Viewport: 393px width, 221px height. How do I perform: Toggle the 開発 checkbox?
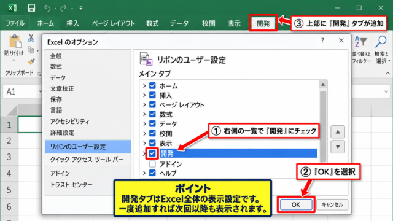(x=152, y=153)
